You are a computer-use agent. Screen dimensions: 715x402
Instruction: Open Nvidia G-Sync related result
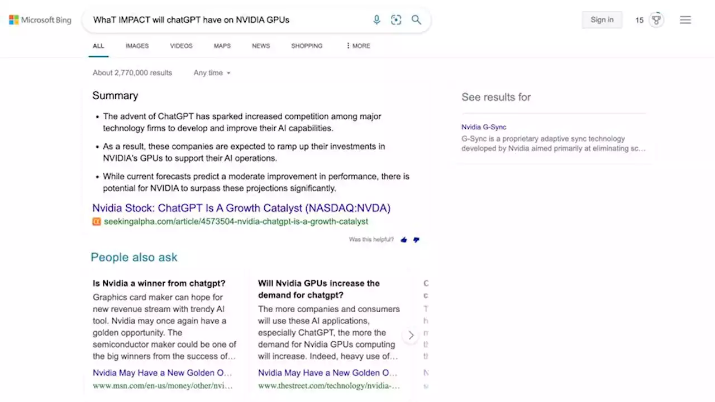tap(484, 127)
